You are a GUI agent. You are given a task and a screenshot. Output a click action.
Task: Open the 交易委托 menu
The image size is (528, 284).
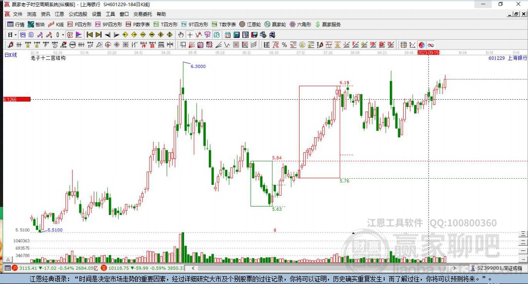coord(142,14)
